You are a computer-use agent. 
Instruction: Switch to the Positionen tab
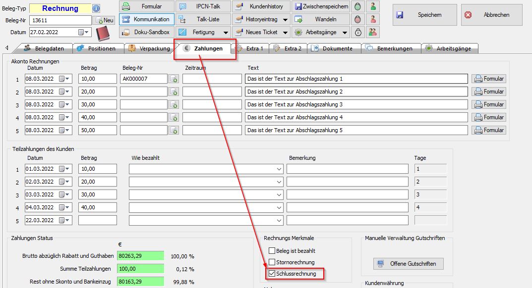click(98, 48)
